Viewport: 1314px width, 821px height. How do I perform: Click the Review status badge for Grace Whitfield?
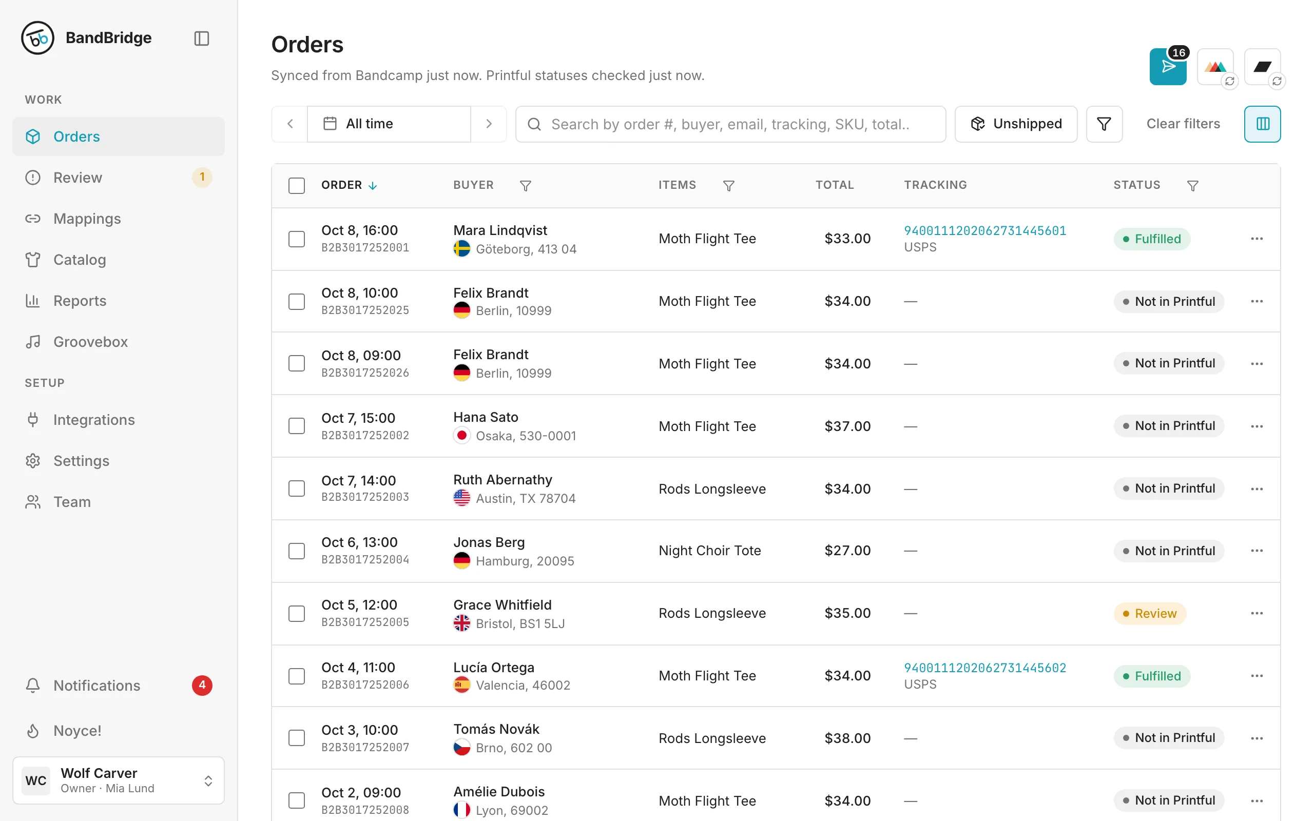[1149, 614]
